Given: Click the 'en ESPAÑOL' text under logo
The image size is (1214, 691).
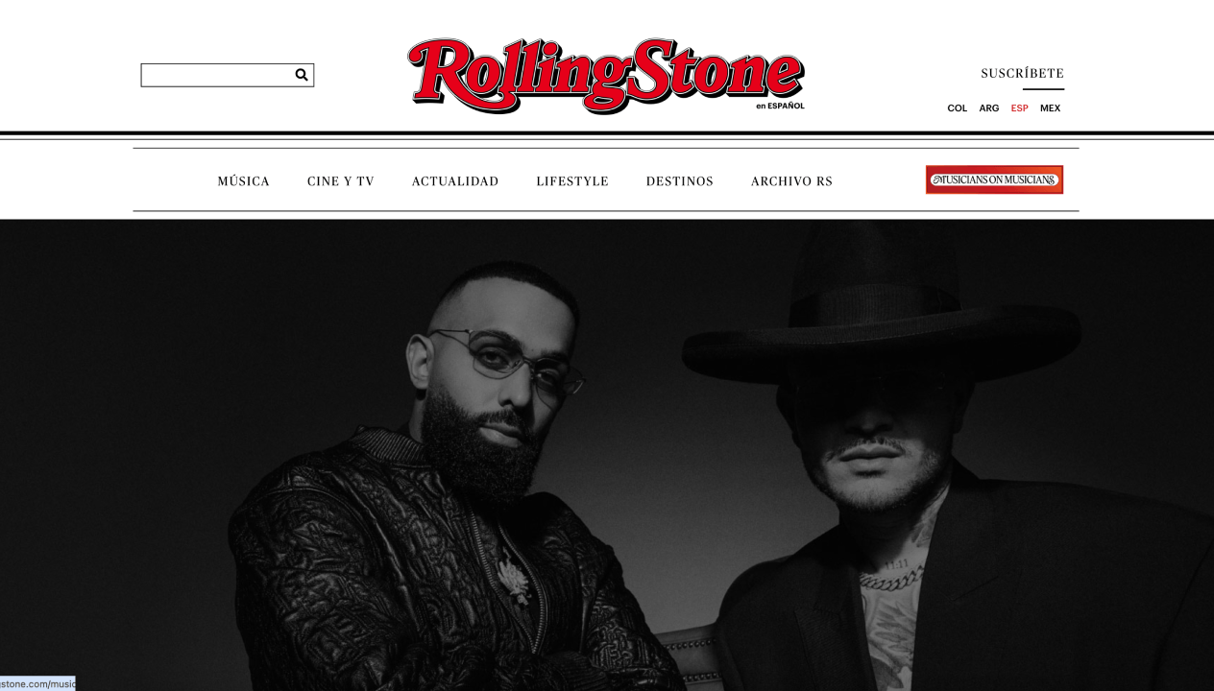Looking at the screenshot, I should (780, 106).
